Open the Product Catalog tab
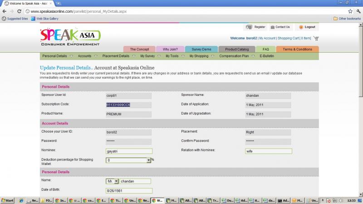This screenshot has width=363, height=204. pos(237,49)
